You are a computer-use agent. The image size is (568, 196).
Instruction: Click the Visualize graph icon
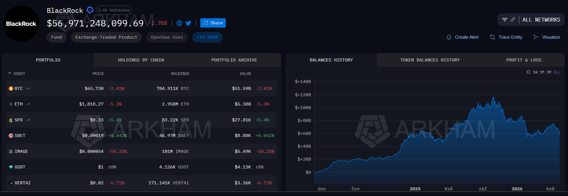click(x=536, y=37)
